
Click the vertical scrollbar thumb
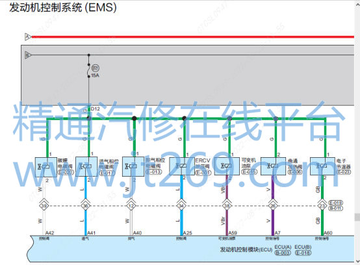(x=357, y=217)
